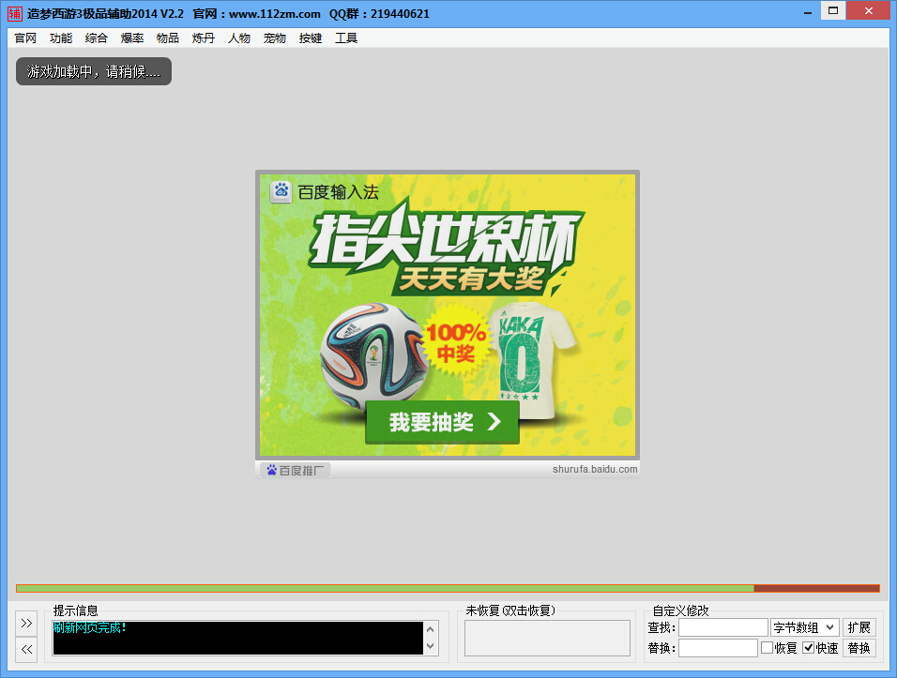Click the red 辅 app icon in title bar
Screen dimensions: 897x678
[15, 13]
